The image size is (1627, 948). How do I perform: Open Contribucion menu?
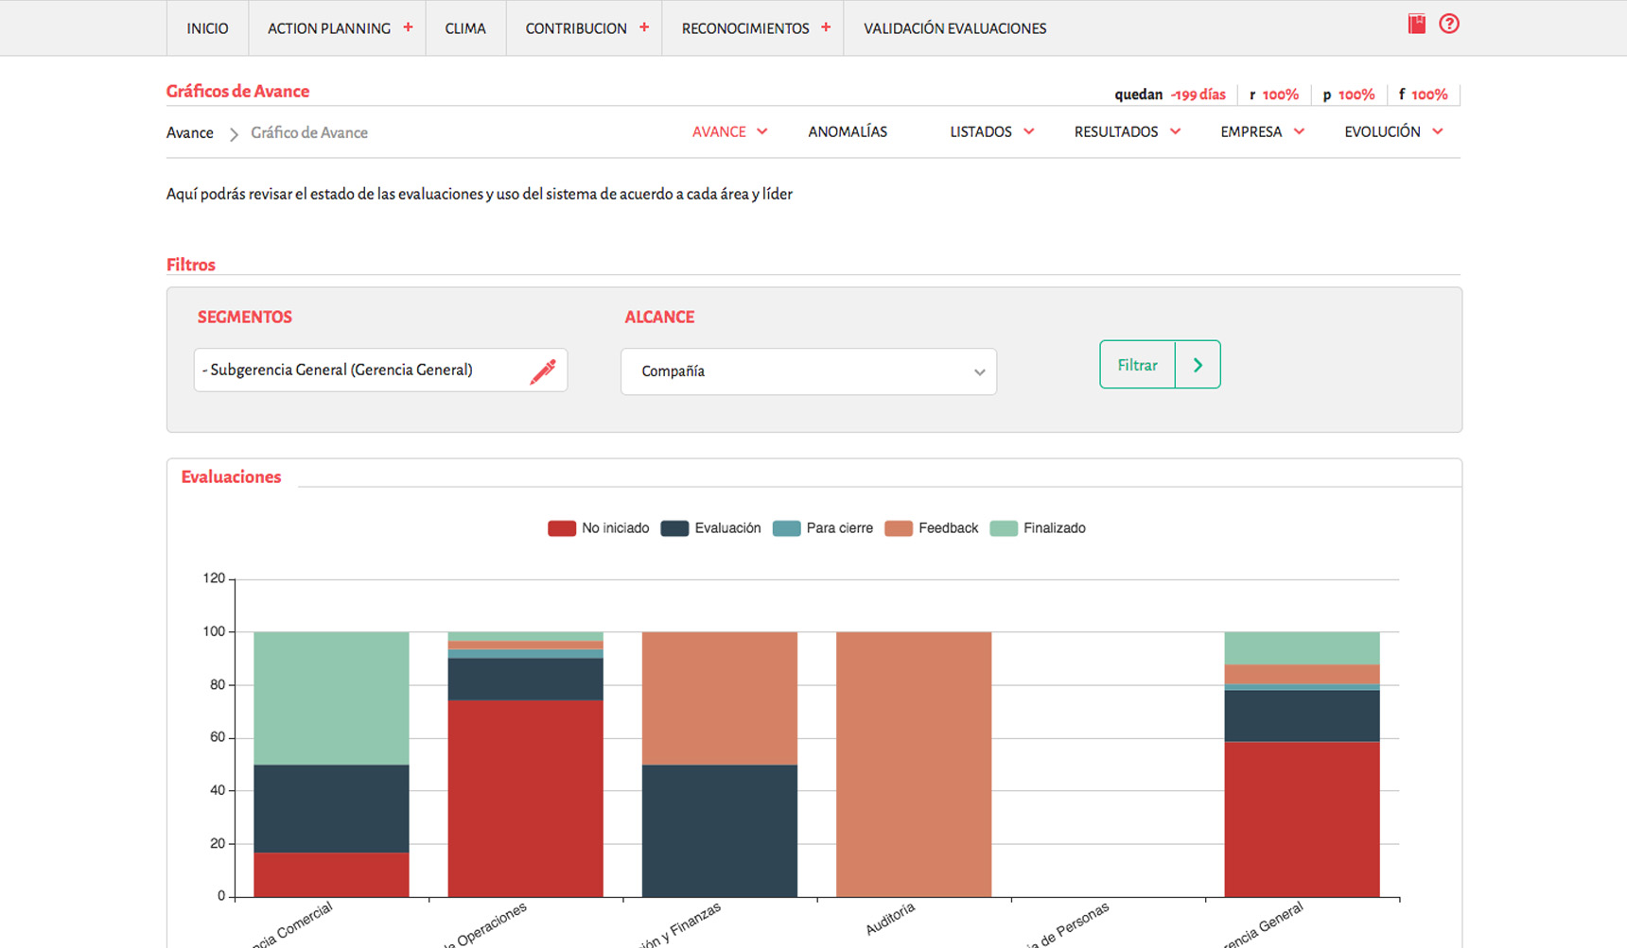coord(576,28)
